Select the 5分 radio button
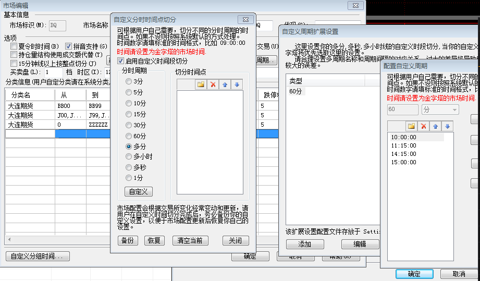The height and width of the screenshot is (281, 480). pyautogui.click(x=129, y=92)
